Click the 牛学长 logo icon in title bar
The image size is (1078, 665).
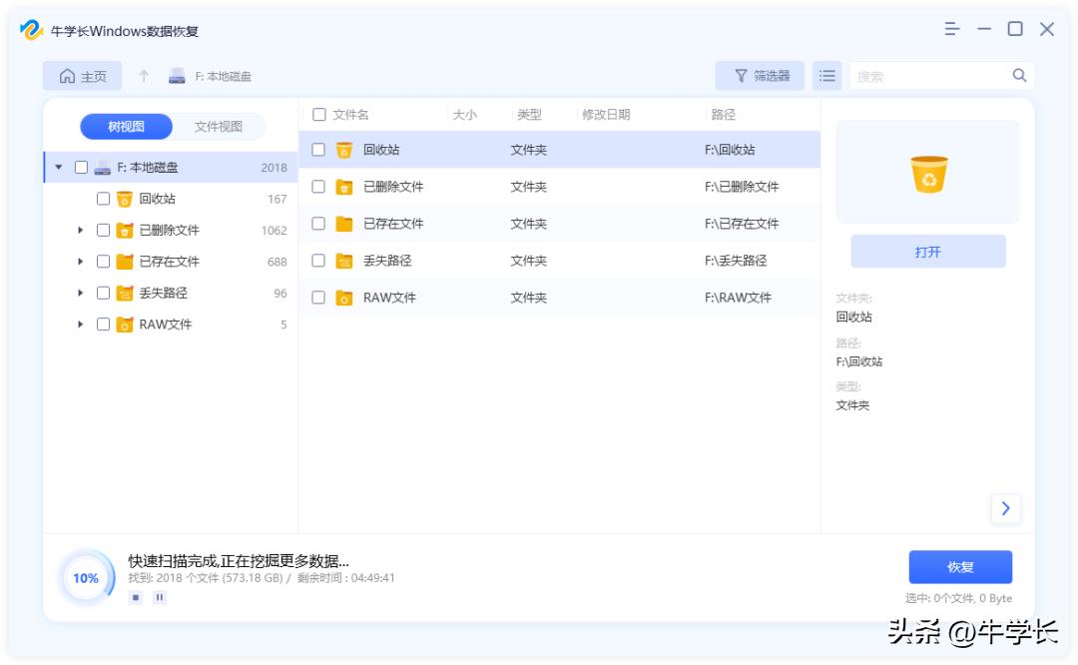(31, 30)
